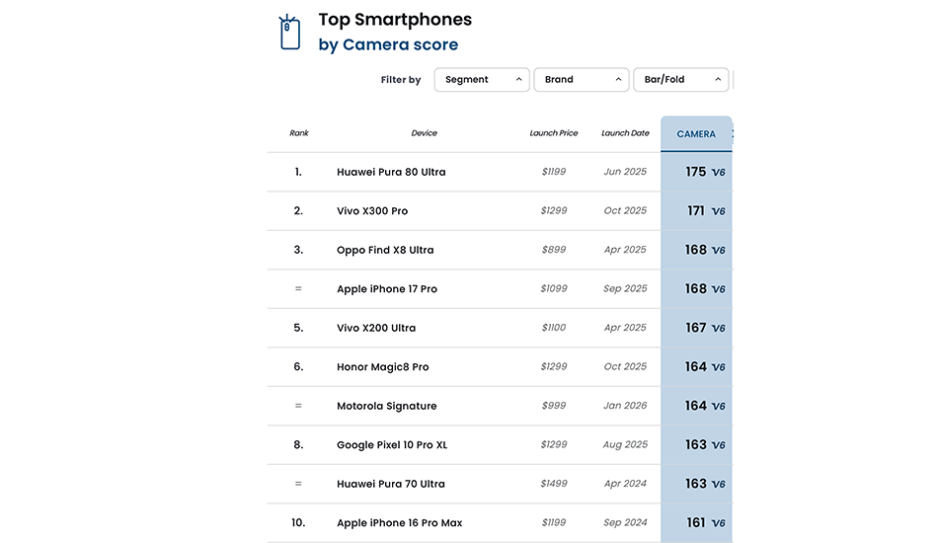
Task: Open the Huawei Pura 70 Ultra link
Action: (x=391, y=484)
